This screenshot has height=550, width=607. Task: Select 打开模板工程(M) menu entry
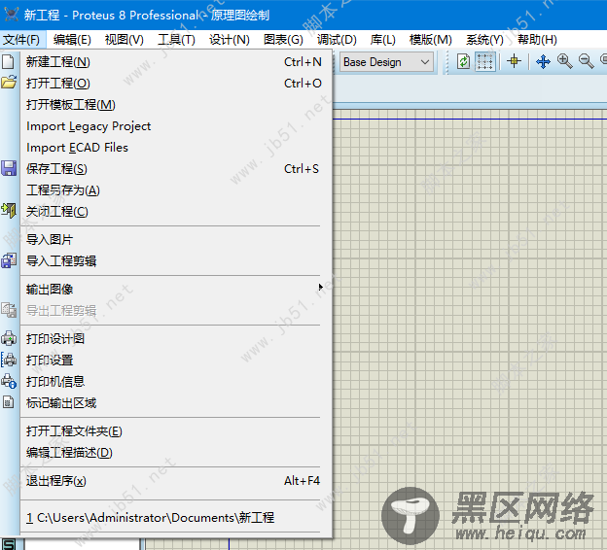click(176, 105)
